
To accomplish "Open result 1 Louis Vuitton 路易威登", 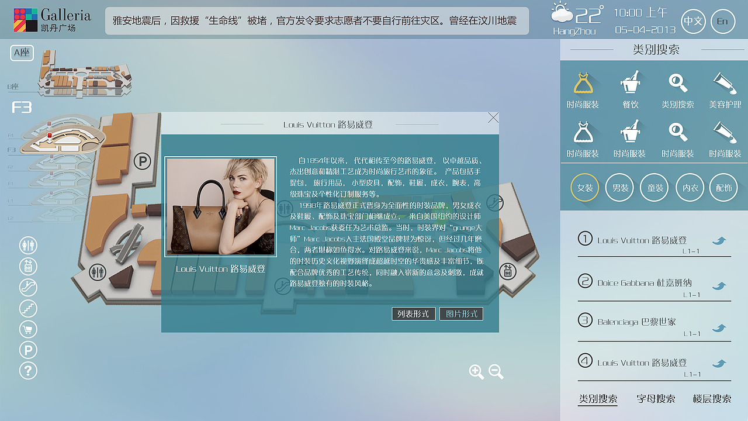I will click(642, 240).
